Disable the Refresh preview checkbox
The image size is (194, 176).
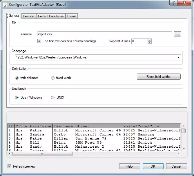click(x=10, y=166)
